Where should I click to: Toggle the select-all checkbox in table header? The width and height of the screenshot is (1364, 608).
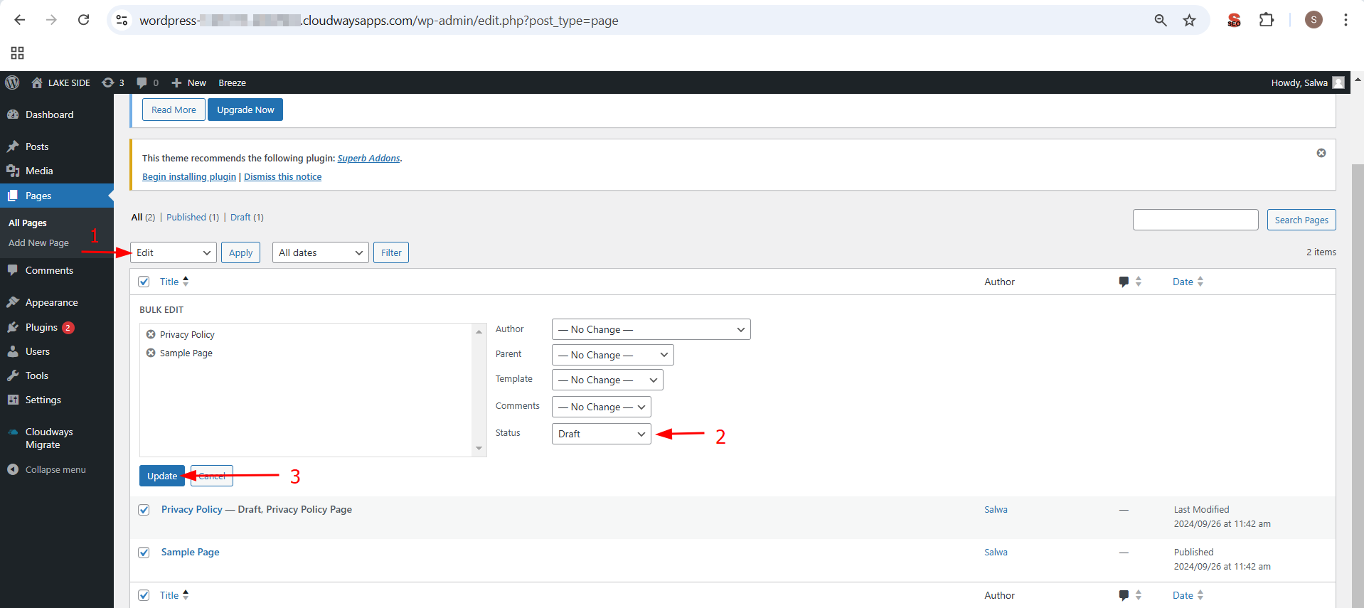(x=144, y=282)
